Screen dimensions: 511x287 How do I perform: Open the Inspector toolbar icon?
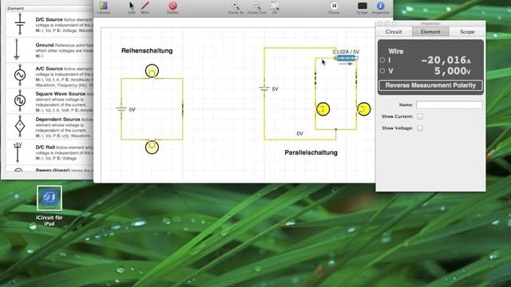pyautogui.click(x=380, y=8)
